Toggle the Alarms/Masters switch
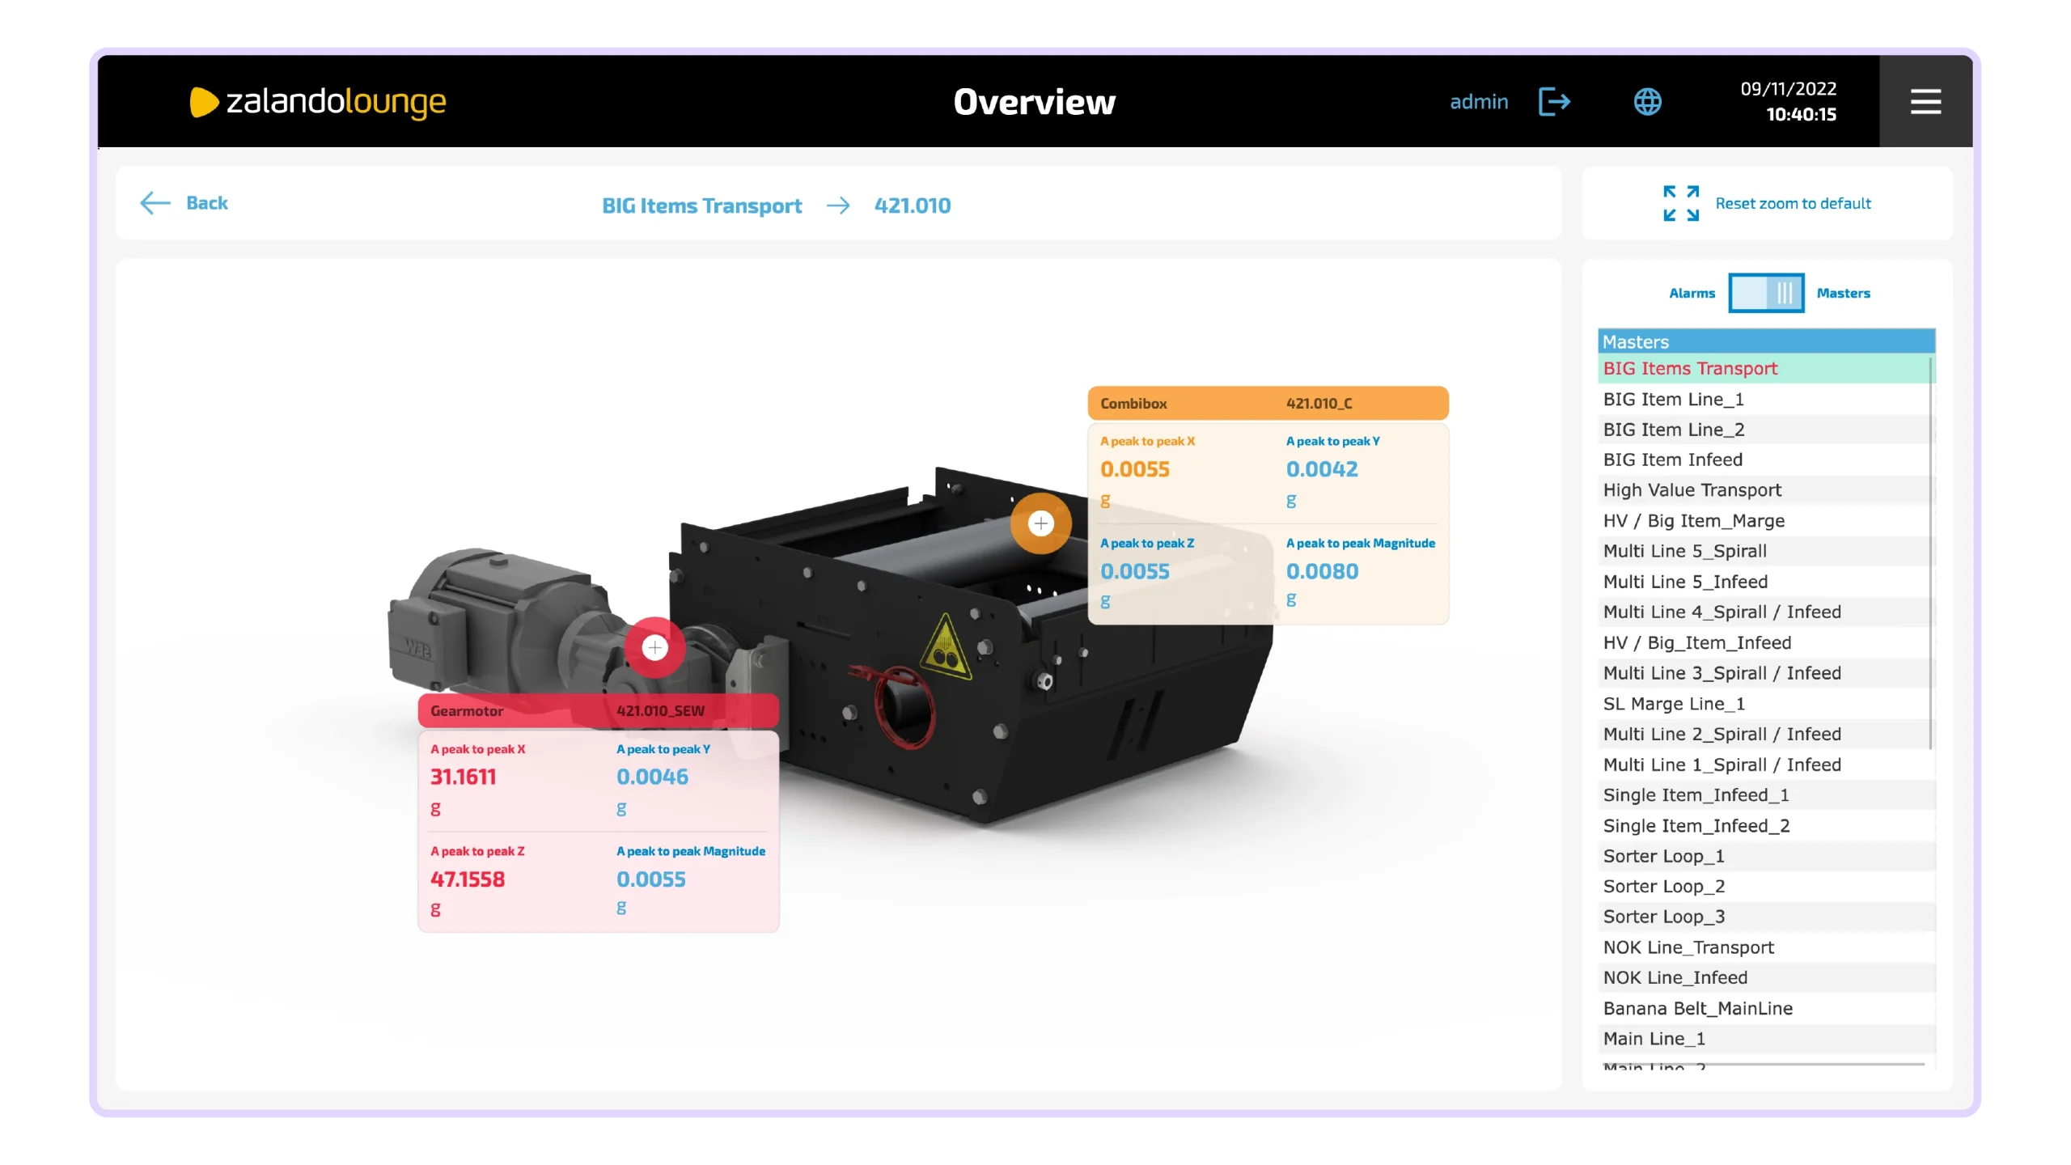 coord(1766,293)
